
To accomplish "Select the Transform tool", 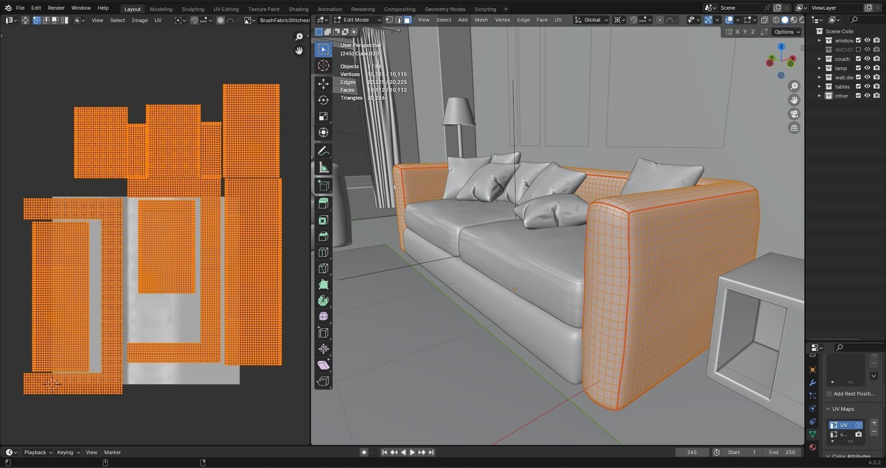I will tap(323, 133).
